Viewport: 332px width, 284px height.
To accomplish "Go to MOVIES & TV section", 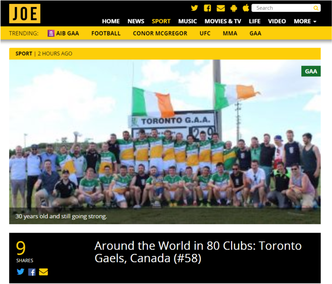I will pos(223,21).
